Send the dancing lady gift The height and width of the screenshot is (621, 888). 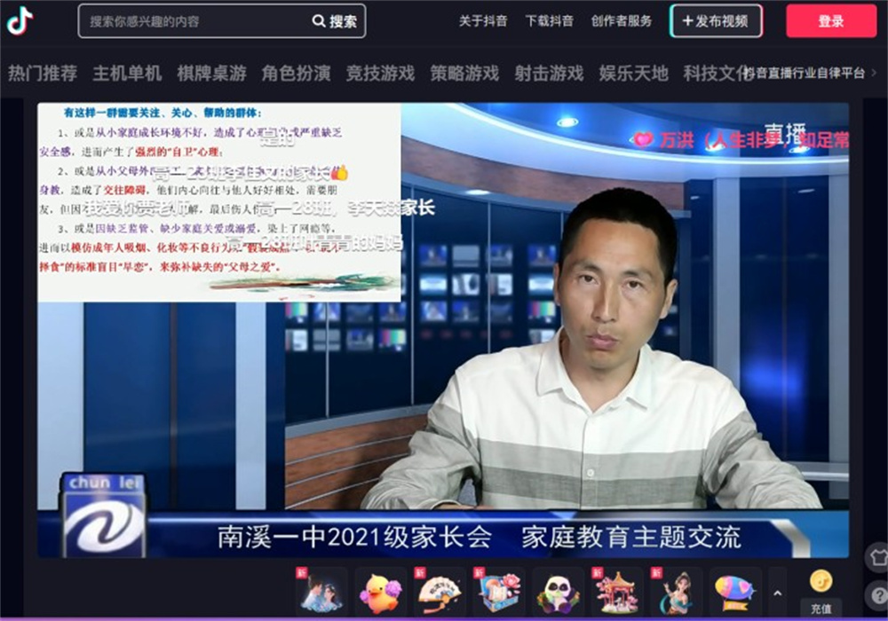[675, 592]
